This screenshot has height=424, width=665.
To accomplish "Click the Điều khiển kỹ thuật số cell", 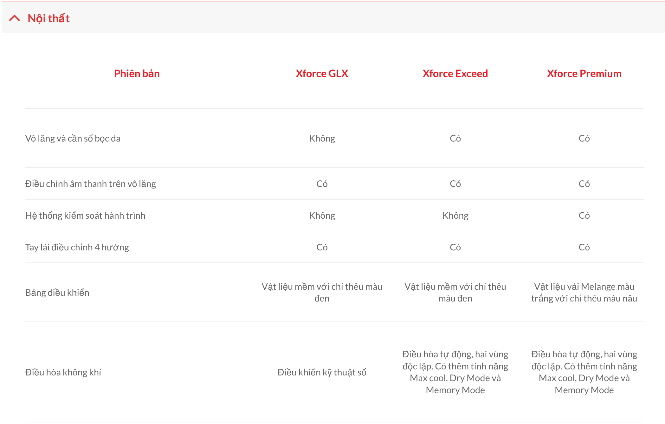I will point(322,372).
